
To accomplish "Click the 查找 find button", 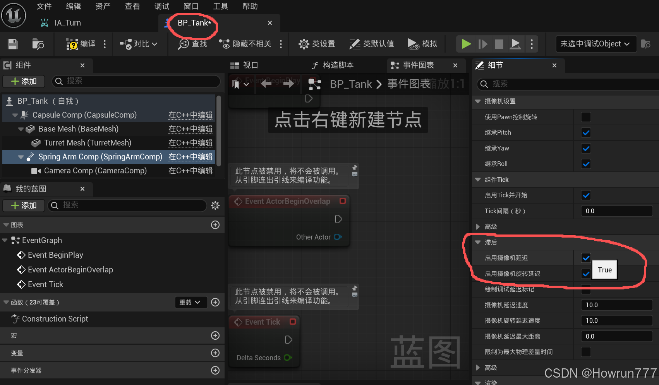I will click(x=192, y=44).
